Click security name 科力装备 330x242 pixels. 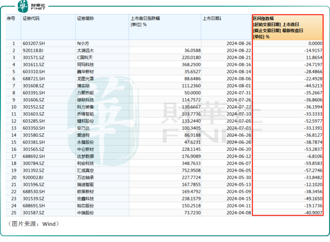pyautogui.click(x=86, y=107)
